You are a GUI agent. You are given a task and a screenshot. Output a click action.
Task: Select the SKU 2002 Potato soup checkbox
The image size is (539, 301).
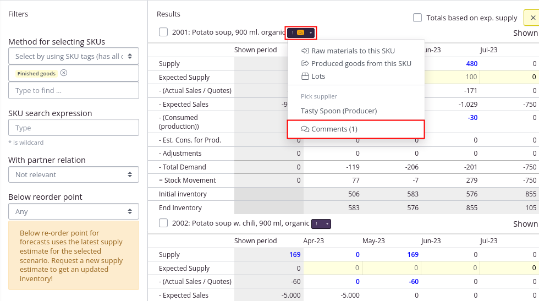coord(163,223)
